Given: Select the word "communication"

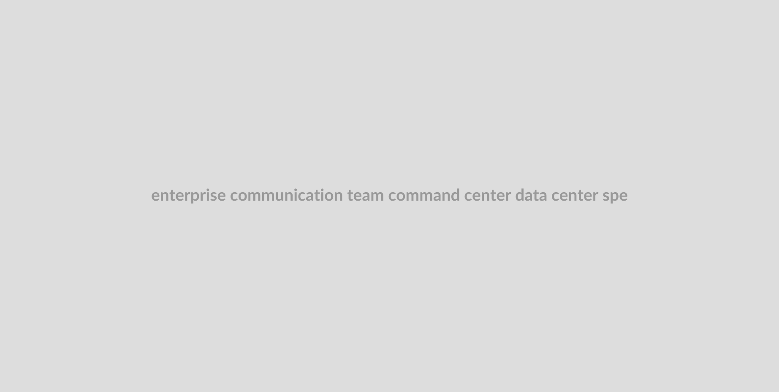Looking at the screenshot, I should (286, 195).
